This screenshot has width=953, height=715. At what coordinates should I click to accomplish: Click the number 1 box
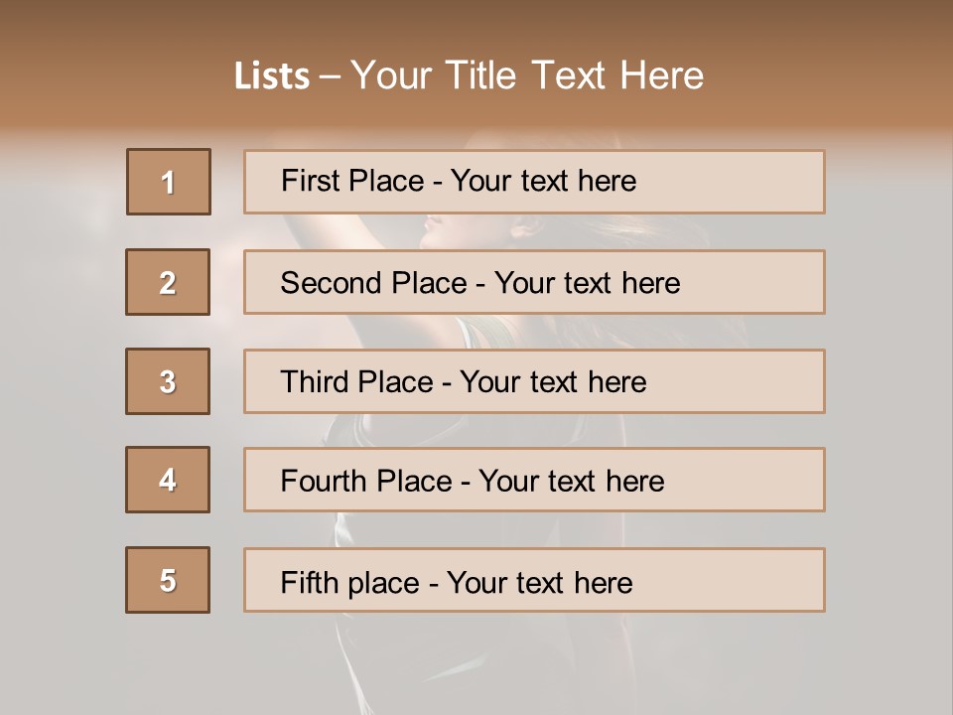tap(168, 182)
